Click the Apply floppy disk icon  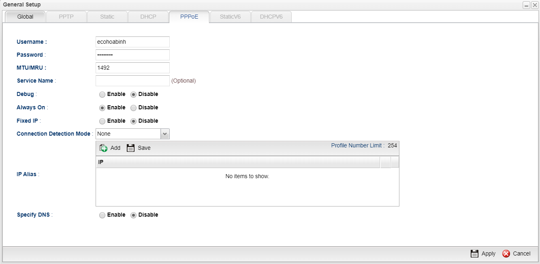click(x=474, y=254)
